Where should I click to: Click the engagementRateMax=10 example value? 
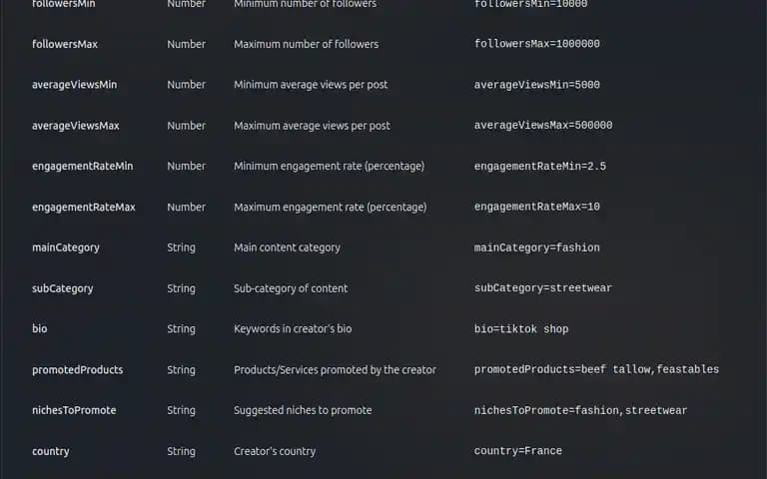click(536, 207)
